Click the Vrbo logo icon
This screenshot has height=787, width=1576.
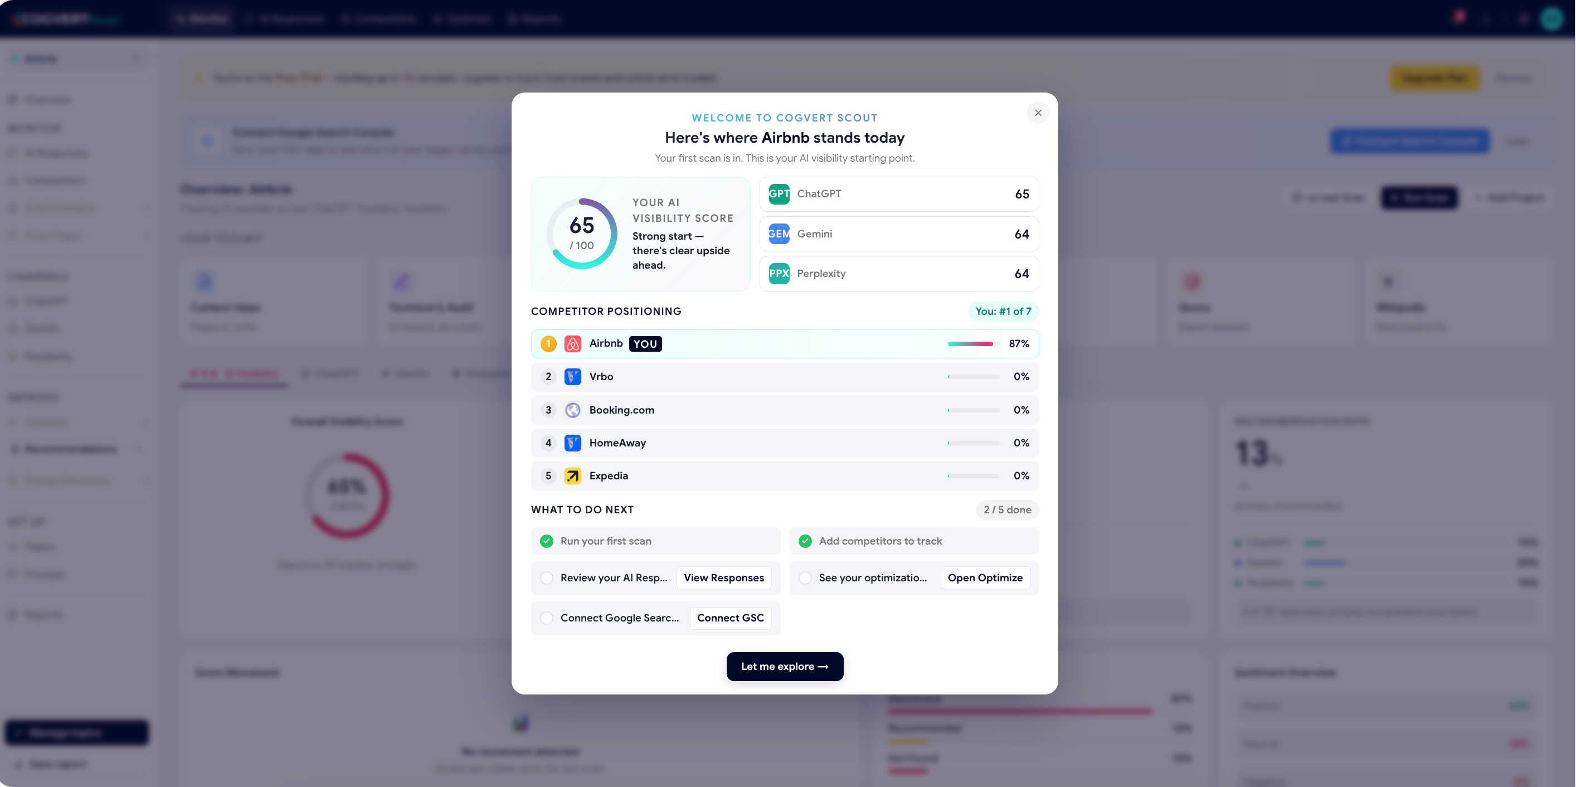573,377
